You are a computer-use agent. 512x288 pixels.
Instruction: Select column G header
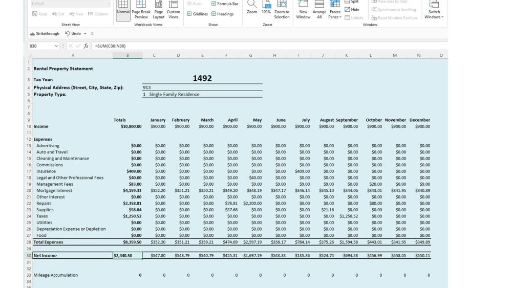tap(250, 55)
